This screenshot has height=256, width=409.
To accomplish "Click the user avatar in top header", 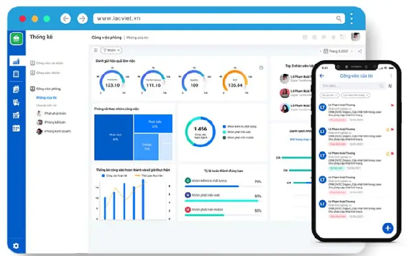I will (x=355, y=37).
